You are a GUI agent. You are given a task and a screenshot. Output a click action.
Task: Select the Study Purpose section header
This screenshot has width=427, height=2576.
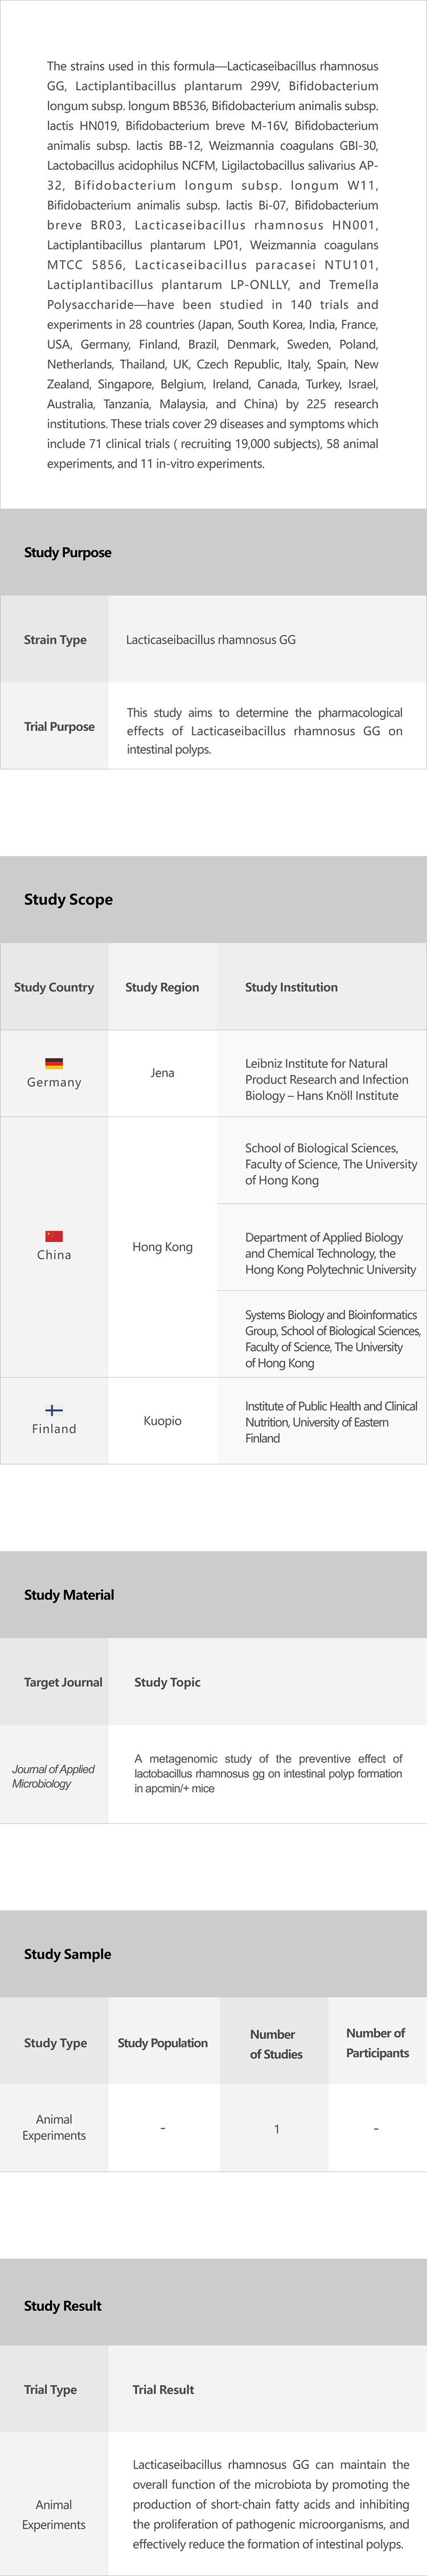click(68, 552)
